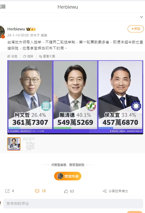Go back using the 返回 button

[3, 7]
